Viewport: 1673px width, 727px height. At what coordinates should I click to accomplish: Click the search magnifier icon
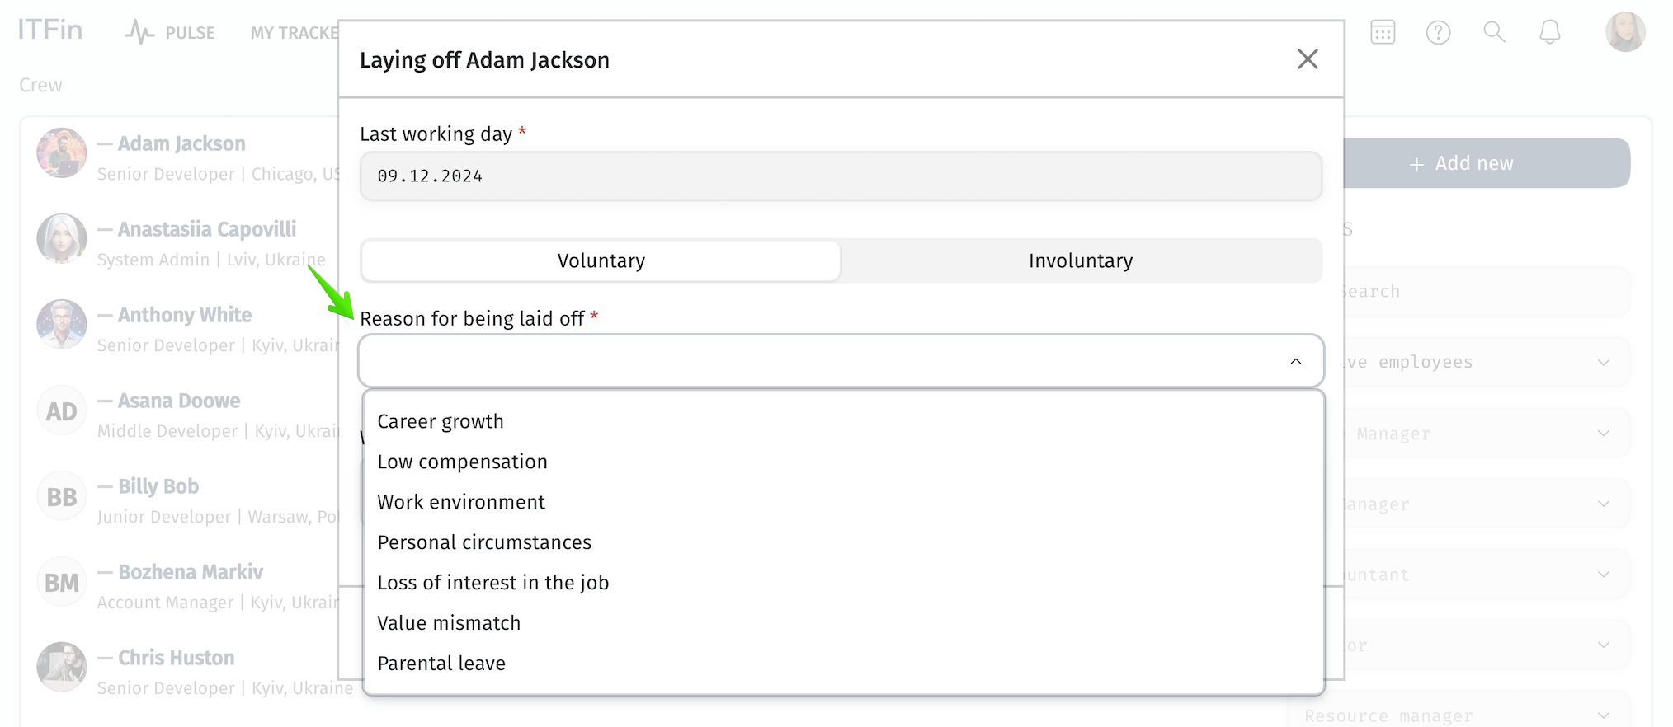point(1494,32)
